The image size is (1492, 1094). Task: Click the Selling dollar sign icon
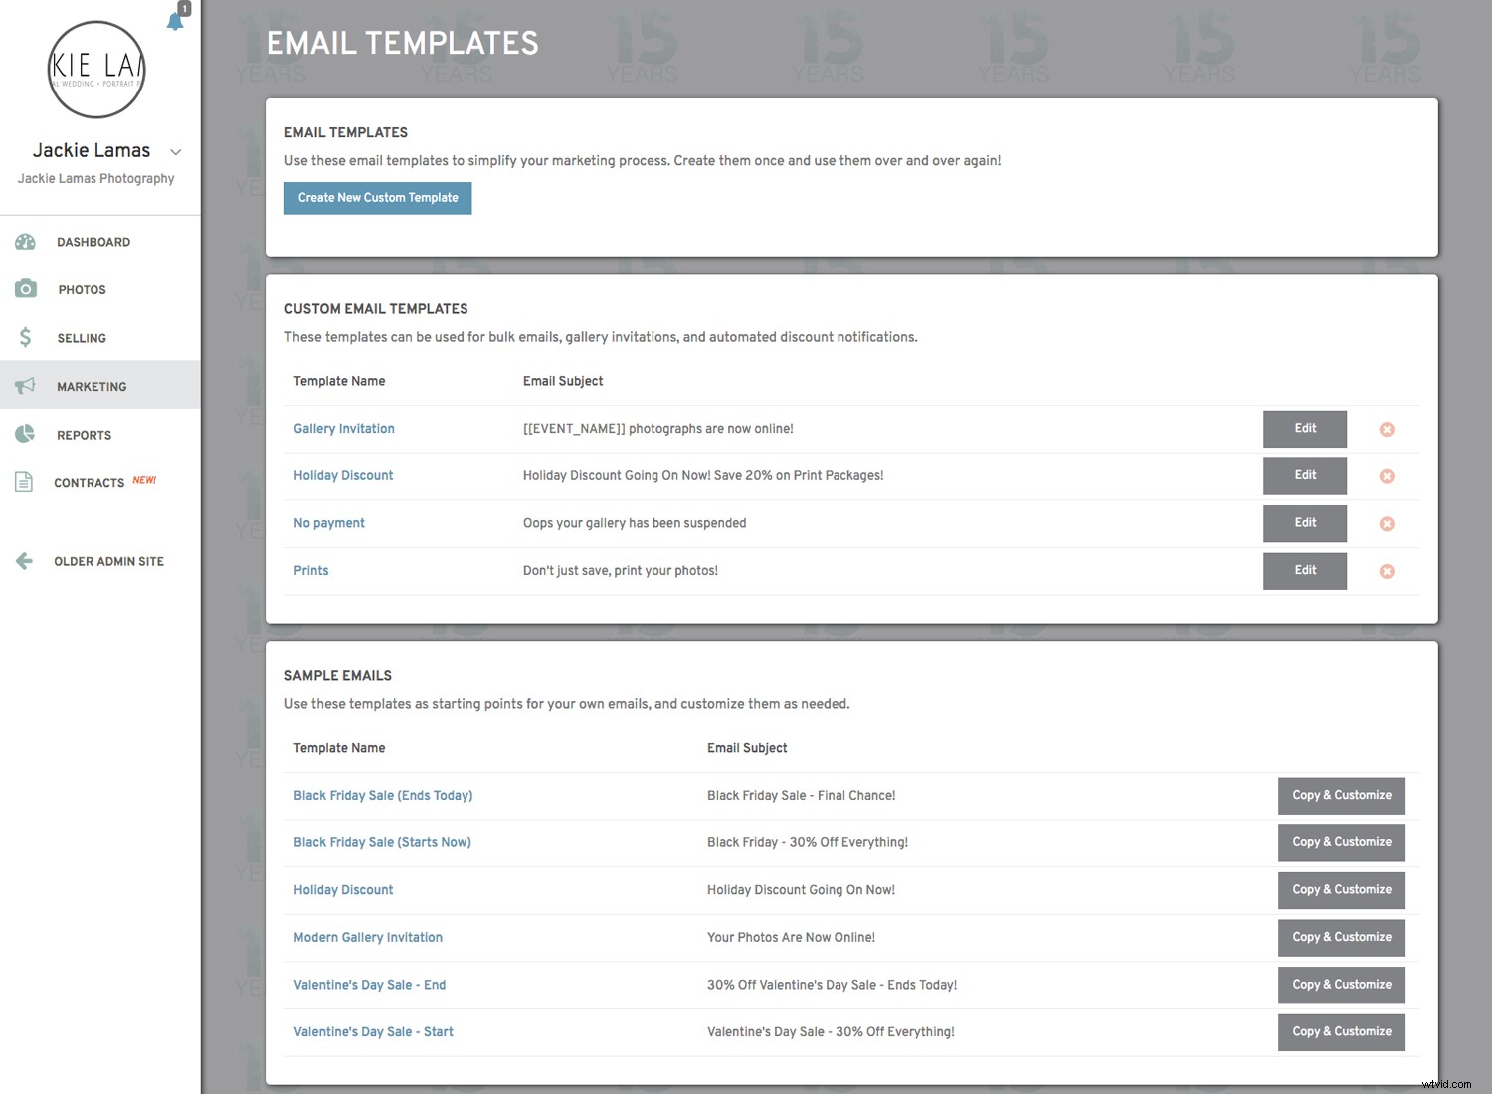coord(26,338)
